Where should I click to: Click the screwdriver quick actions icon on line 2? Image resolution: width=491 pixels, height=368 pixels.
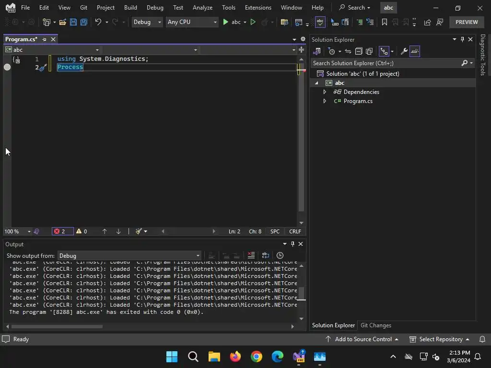pyautogui.click(x=43, y=67)
